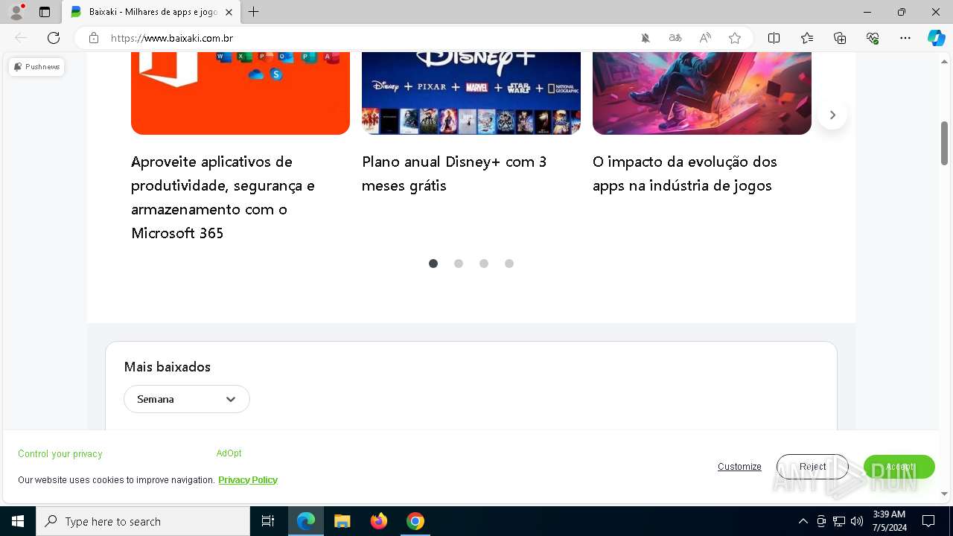Open the Microsoft 365 article thumbnail
The width and height of the screenshot is (953, 536).
[x=240, y=93]
